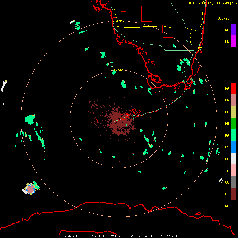This screenshot has height=238, width=238.
Task: Click the HHC product code text
Action: click(232, 16)
